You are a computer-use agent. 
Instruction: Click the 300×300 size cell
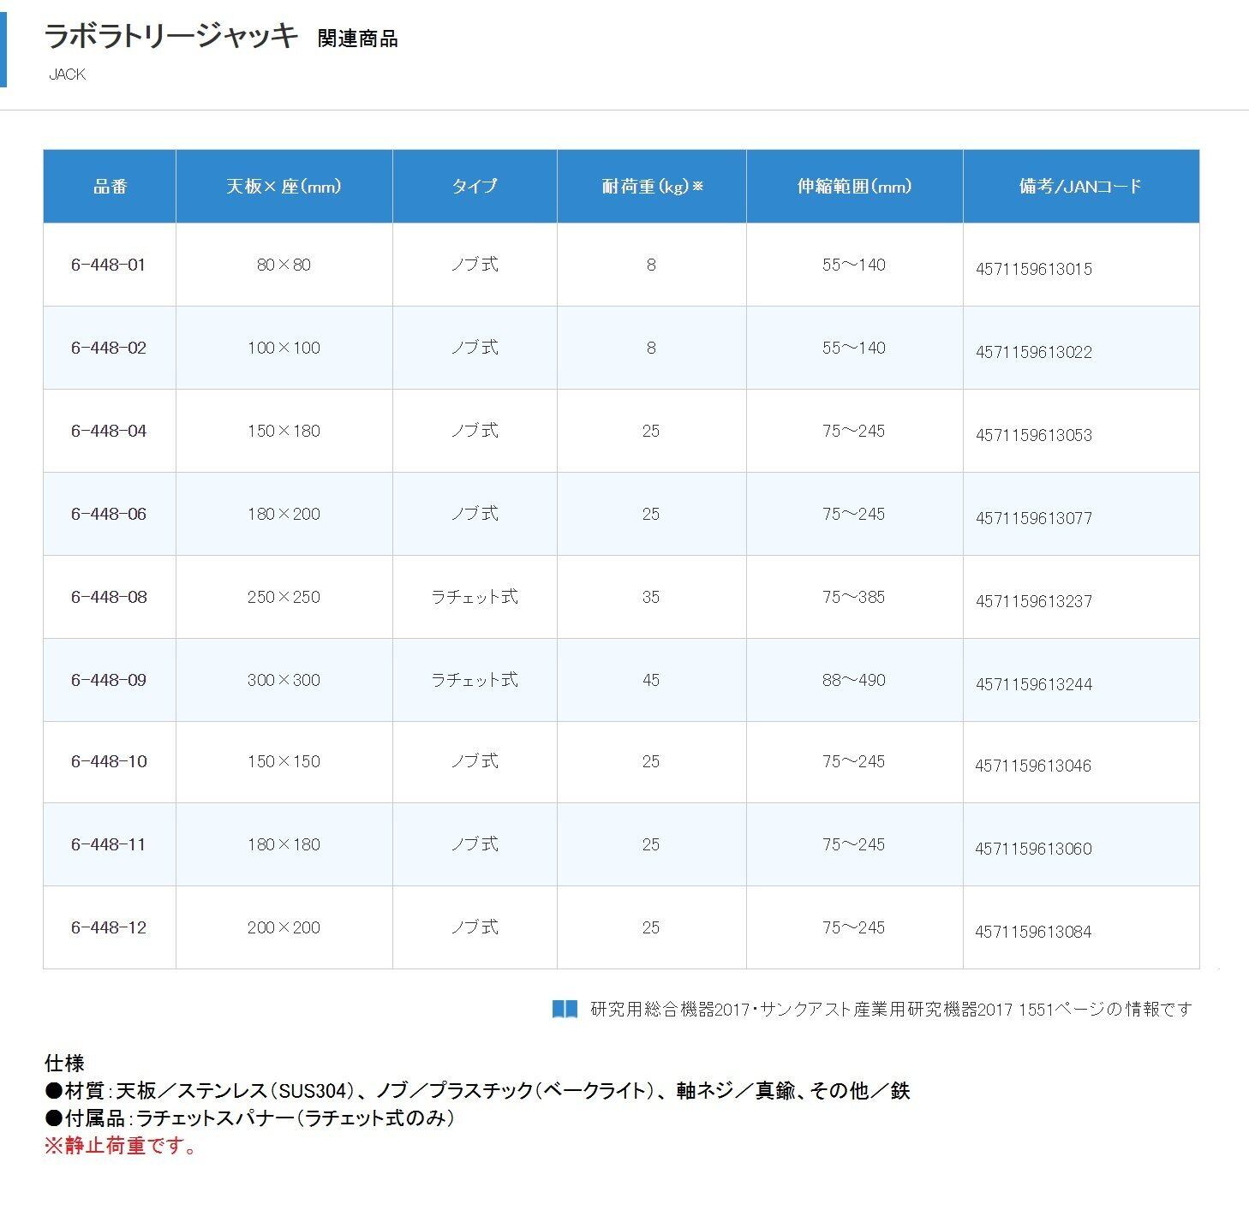click(x=284, y=681)
